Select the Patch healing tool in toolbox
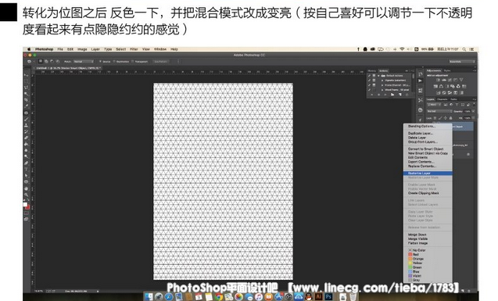Screen dimensions: 498x301 (26, 113)
